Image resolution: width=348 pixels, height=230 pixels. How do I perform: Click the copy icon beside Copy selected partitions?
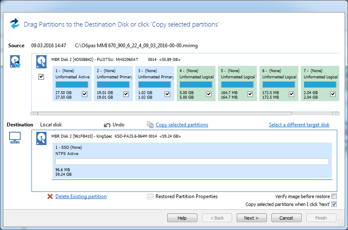tap(150, 125)
